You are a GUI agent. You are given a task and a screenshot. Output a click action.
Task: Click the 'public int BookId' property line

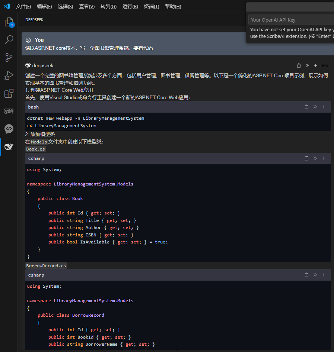89,337
